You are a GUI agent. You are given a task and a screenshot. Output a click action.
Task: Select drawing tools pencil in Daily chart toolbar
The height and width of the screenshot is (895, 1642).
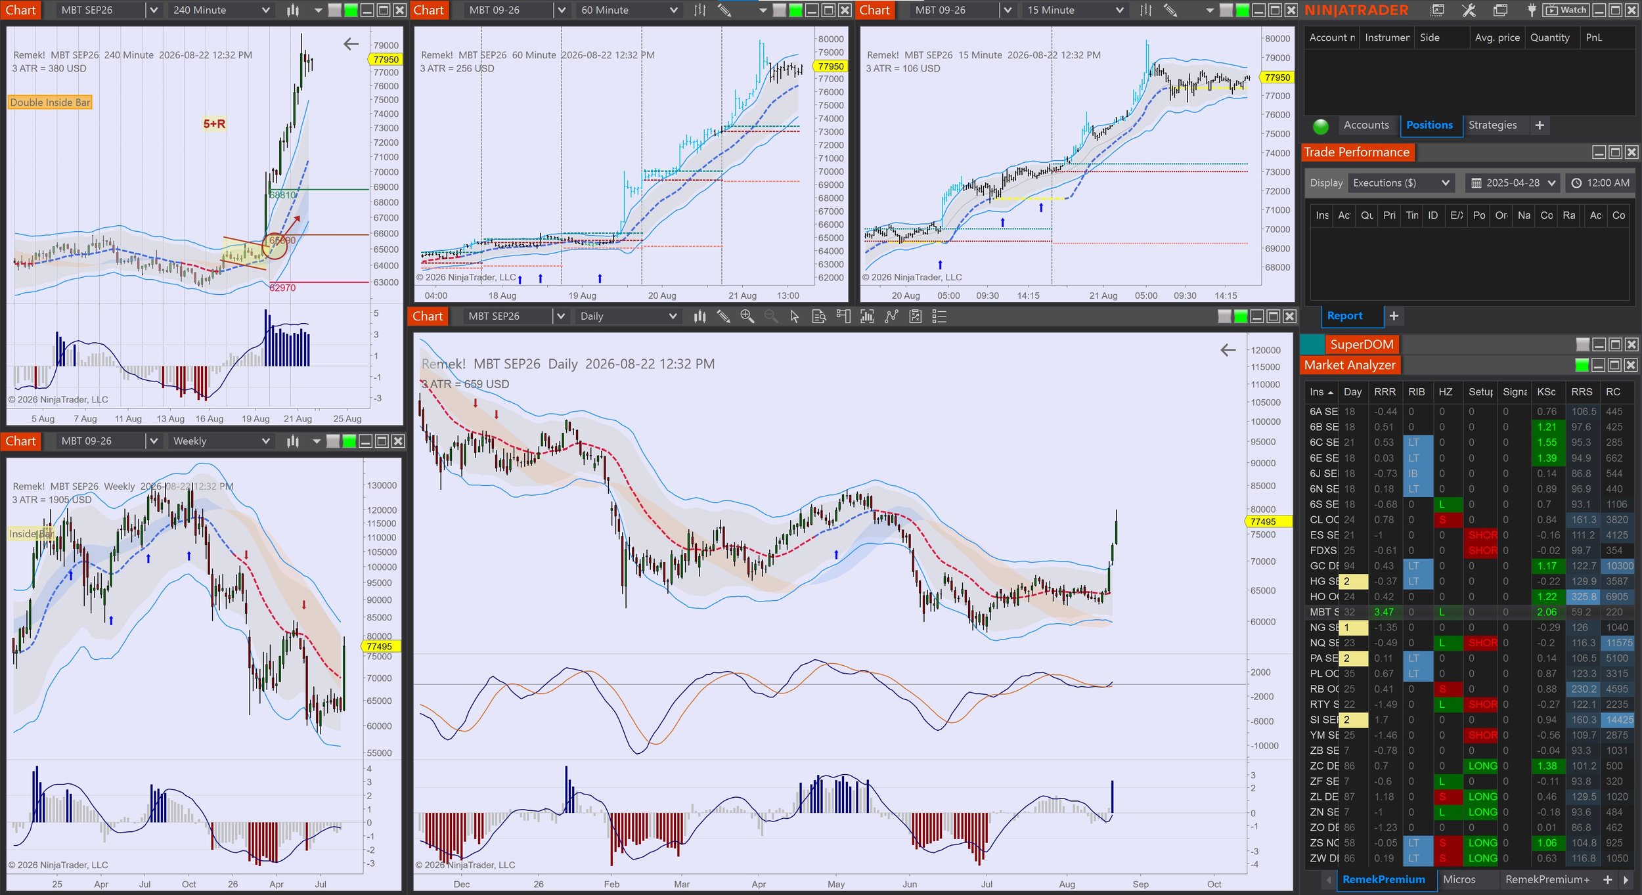tap(723, 317)
